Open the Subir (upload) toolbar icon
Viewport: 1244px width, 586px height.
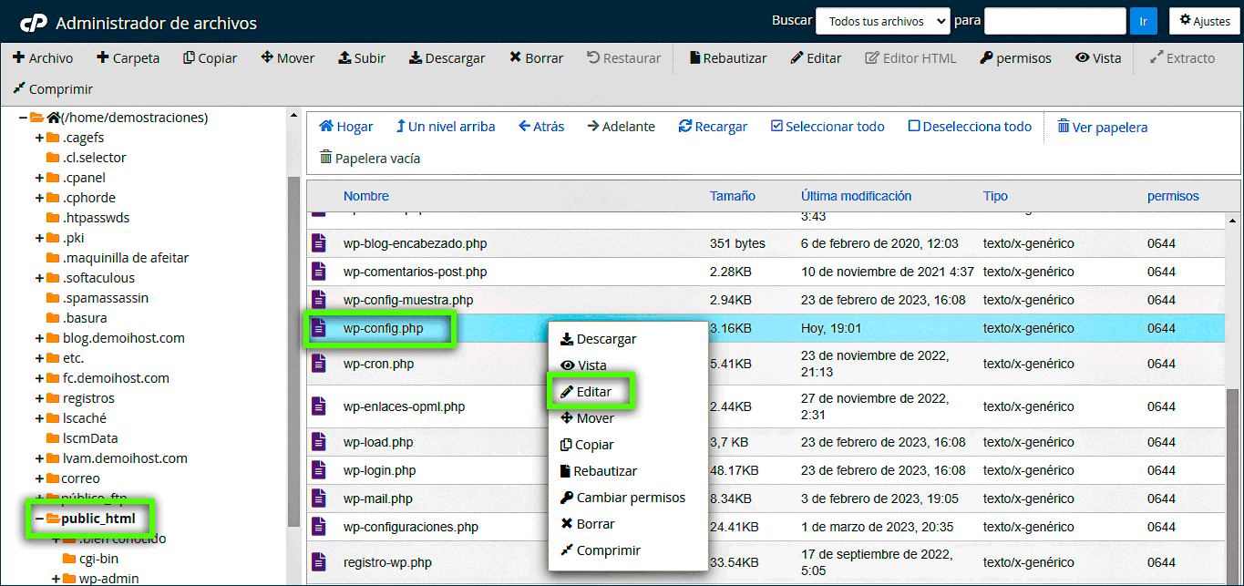(x=361, y=57)
